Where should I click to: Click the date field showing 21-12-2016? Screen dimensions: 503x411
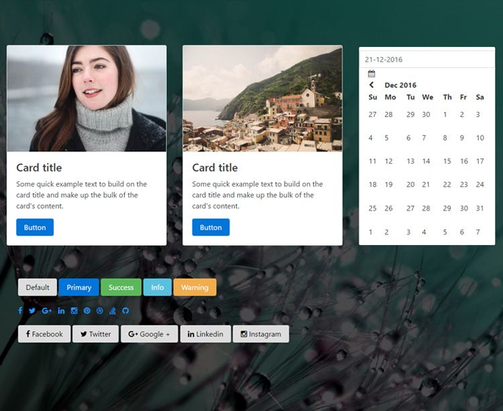427,60
